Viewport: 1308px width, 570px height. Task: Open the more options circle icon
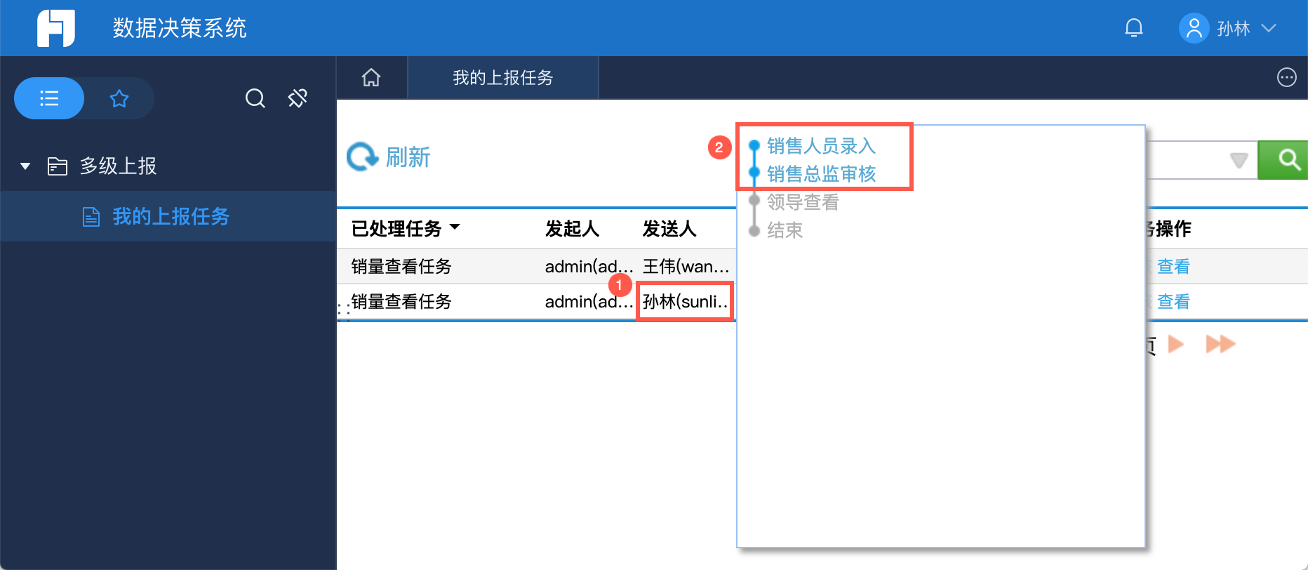coord(1286,77)
